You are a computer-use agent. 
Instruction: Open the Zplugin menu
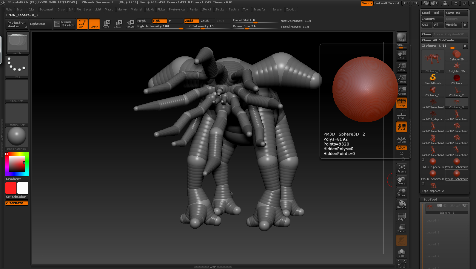point(277,10)
